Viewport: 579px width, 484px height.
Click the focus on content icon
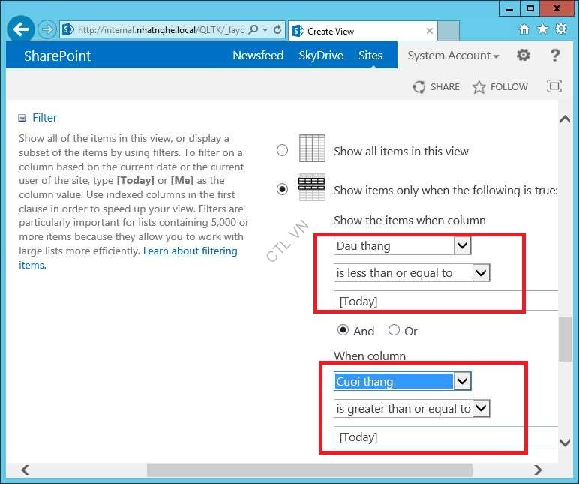(553, 86)
